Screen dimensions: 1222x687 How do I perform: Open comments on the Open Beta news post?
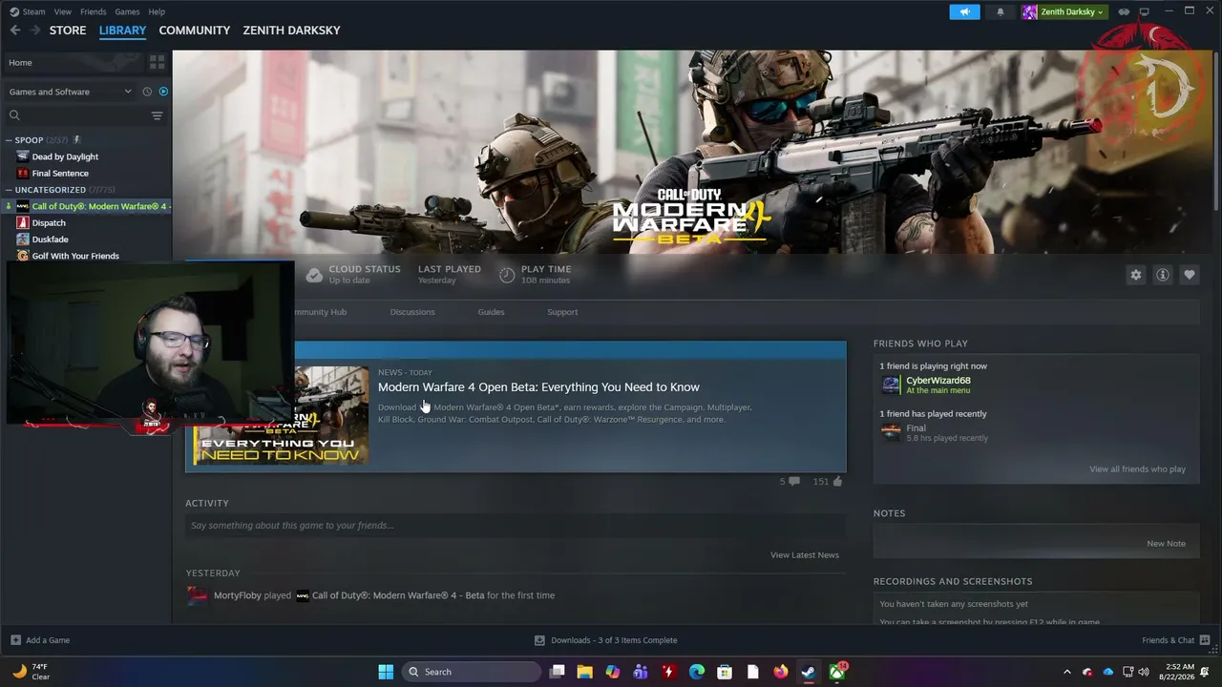794,482
